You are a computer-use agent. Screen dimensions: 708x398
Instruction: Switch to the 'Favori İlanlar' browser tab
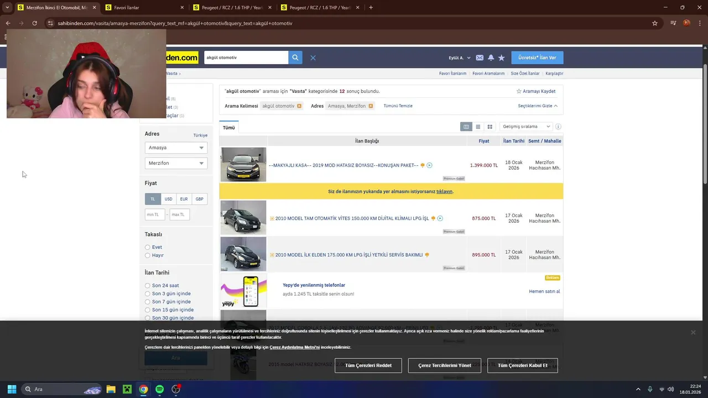pyautogui.click(x=145, y=8)
